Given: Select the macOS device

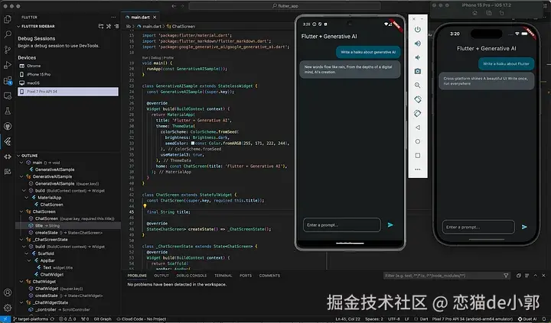Looking at the screenshot, I should [x=68, y=83].
